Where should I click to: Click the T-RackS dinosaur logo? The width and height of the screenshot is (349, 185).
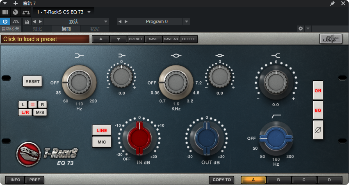click(x=28, y=154)
